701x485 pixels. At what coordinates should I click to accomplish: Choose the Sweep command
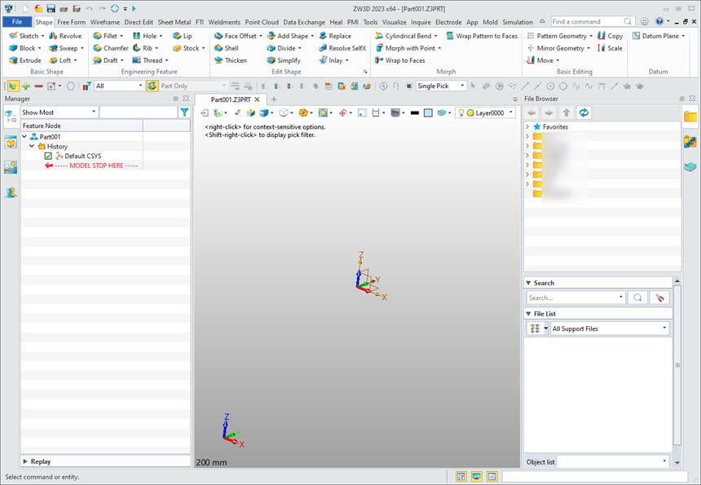(63, 48)
